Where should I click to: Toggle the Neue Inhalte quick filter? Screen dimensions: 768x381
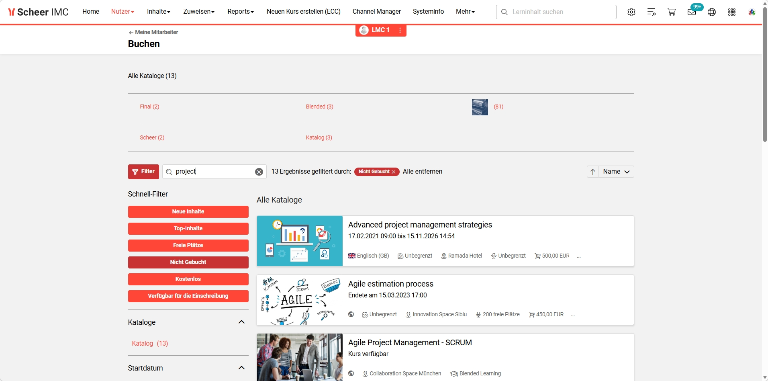[188, 212]
